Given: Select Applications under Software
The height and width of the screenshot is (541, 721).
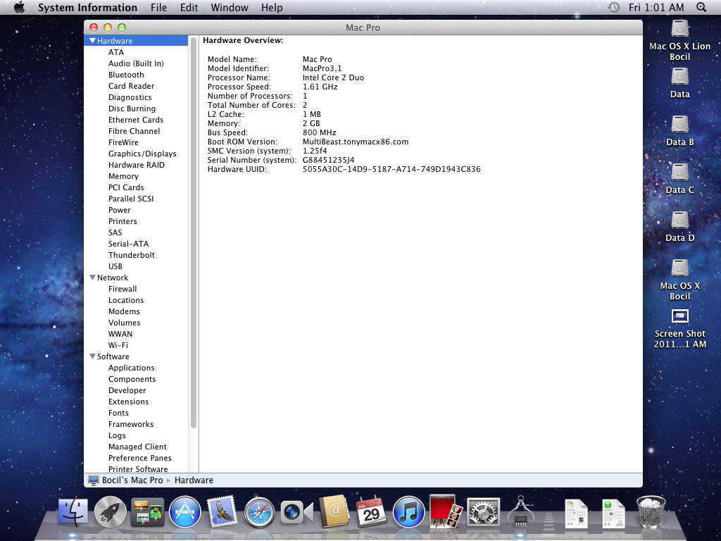Looking at the screenshot, I should (131, 368).
